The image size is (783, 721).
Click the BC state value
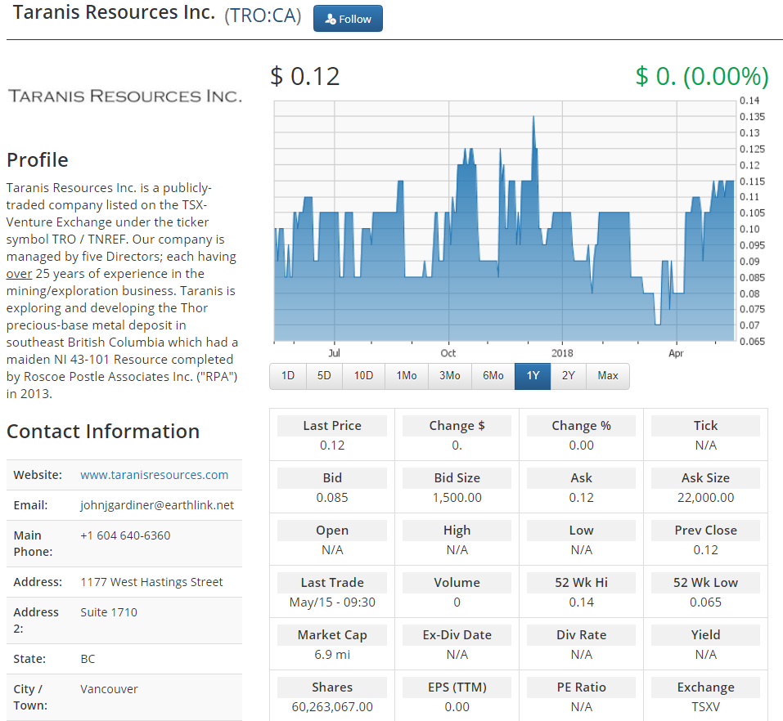[x=88, y=659]
